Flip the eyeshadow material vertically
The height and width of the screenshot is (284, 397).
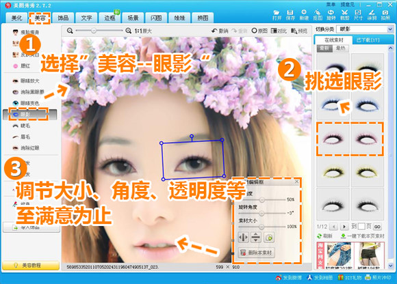point(256,238)
